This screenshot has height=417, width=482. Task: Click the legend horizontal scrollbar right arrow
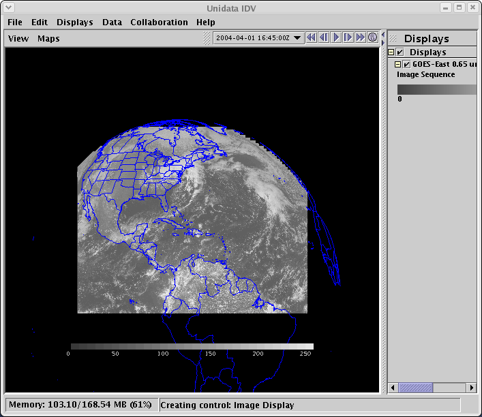tap(471, 387)
